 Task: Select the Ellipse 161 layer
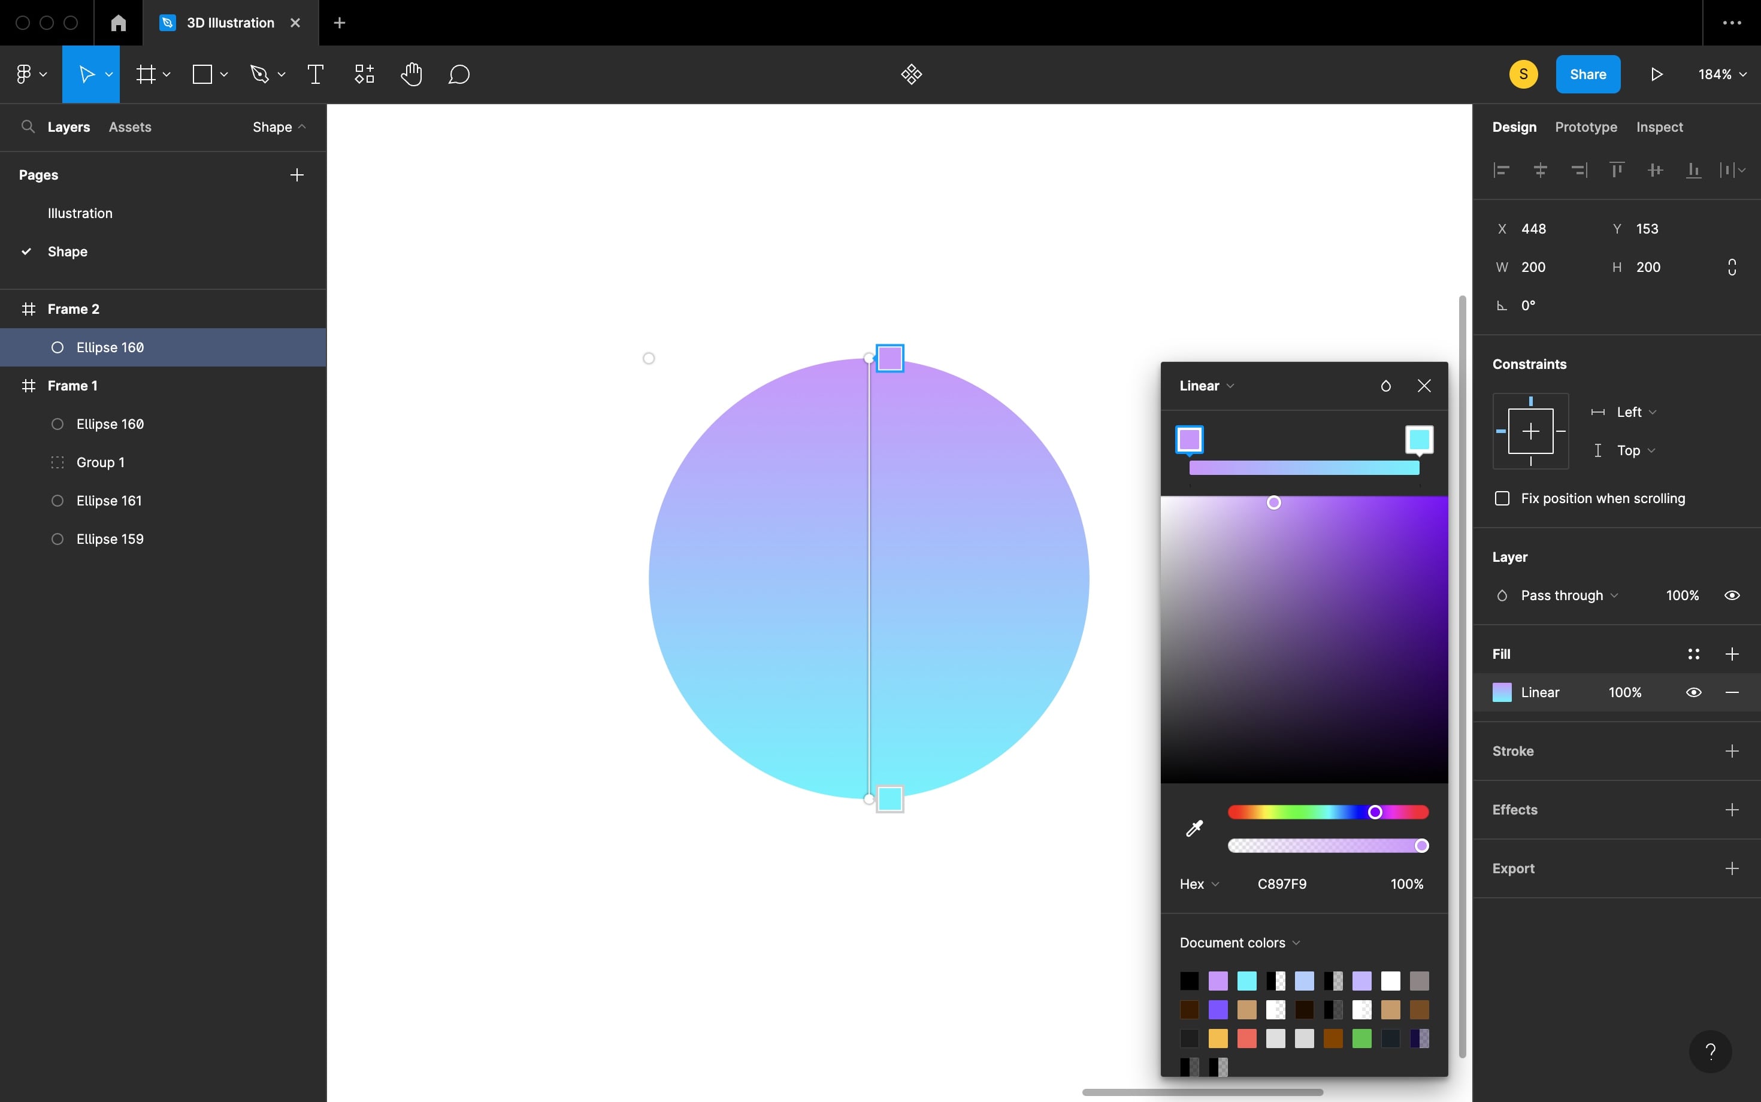click(108, 501)
